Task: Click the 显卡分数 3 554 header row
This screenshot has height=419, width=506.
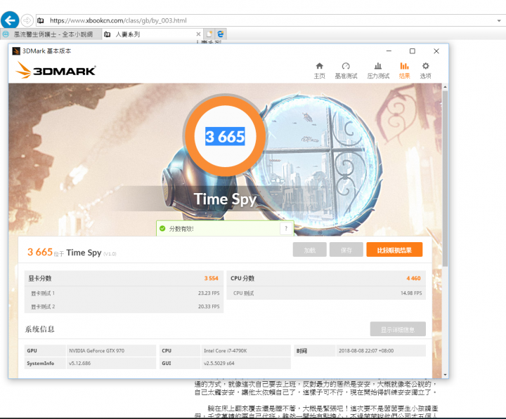Action: 124,278
